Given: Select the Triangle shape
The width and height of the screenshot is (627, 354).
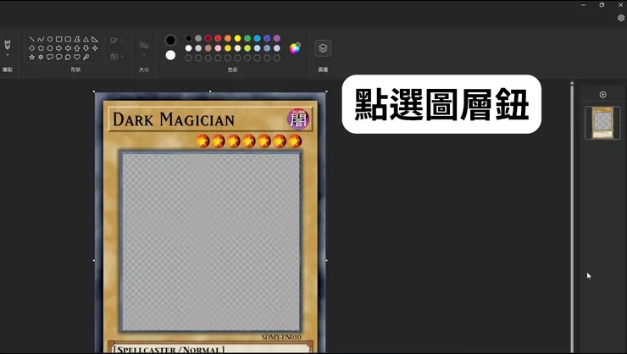Looking at the screenshot, I should point(86,39).
